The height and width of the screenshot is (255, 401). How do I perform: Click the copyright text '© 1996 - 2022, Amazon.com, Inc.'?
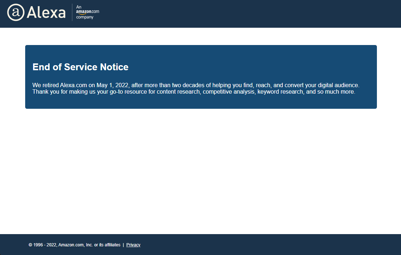click(61, 245)
